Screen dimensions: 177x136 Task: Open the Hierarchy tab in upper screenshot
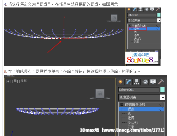[141, 9]
